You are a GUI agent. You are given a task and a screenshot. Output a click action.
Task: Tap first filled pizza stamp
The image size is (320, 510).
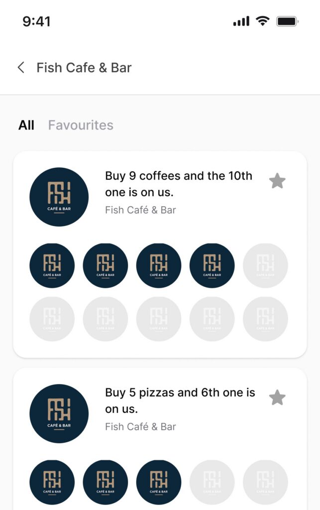[x=52, y=482]
